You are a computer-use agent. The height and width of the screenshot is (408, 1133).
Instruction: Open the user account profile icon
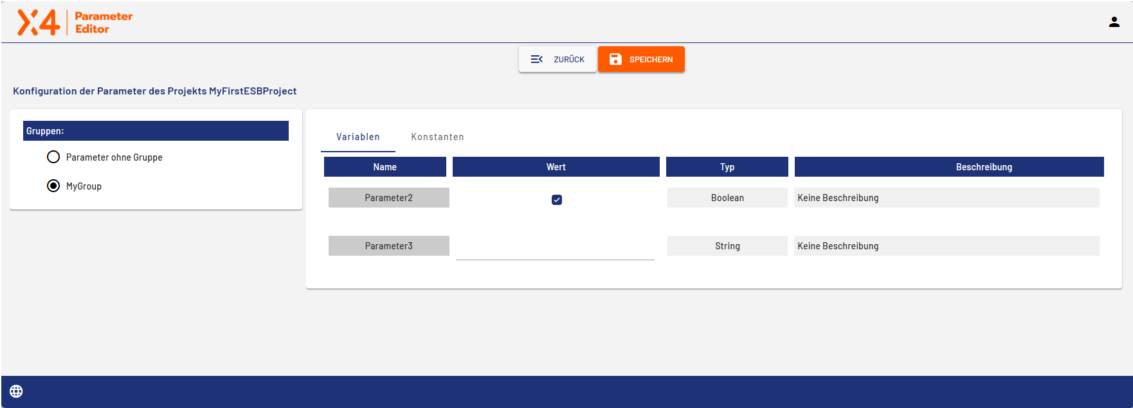pos(1114,22)
